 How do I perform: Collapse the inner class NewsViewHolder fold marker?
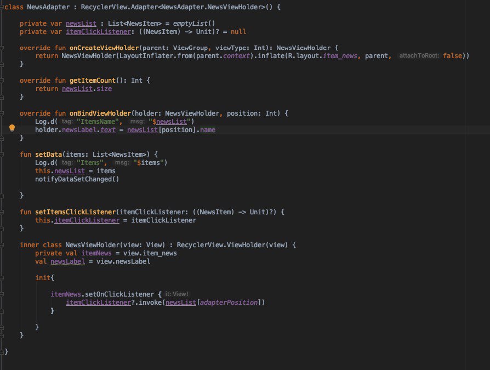point(2,245)
